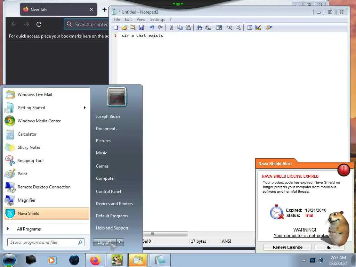Click Renew License in Nava Shield alert
356x267 pixels.
(x=288, y=247)
